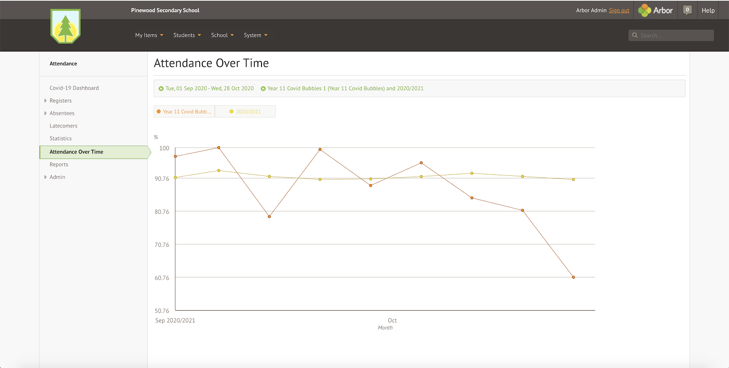Image resolution: width=729 pixels, height=368 pixels.
Task: Expand the Admin sidebar section
Action: click(x=46, y=177)
